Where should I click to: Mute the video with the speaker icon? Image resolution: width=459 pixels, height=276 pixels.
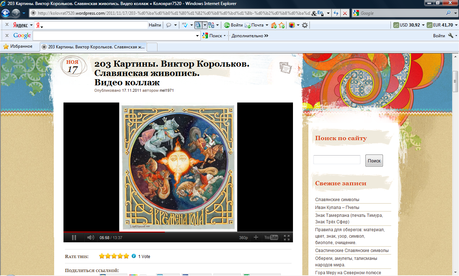[91, 237]
